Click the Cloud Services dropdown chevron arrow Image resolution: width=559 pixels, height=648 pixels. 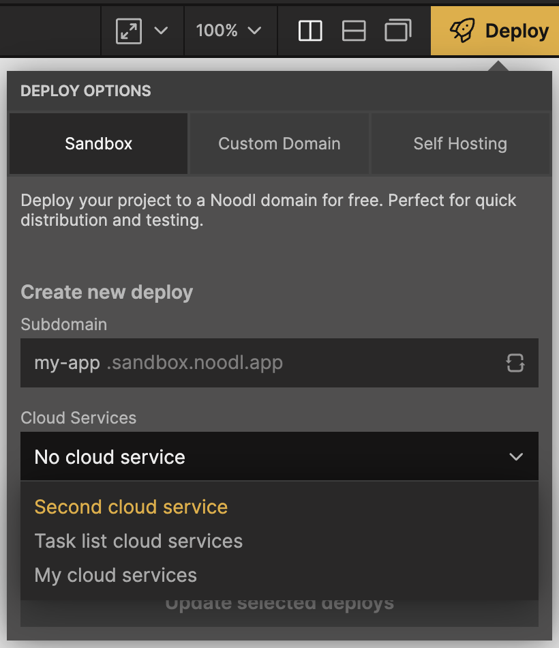(x=516, y=457)
